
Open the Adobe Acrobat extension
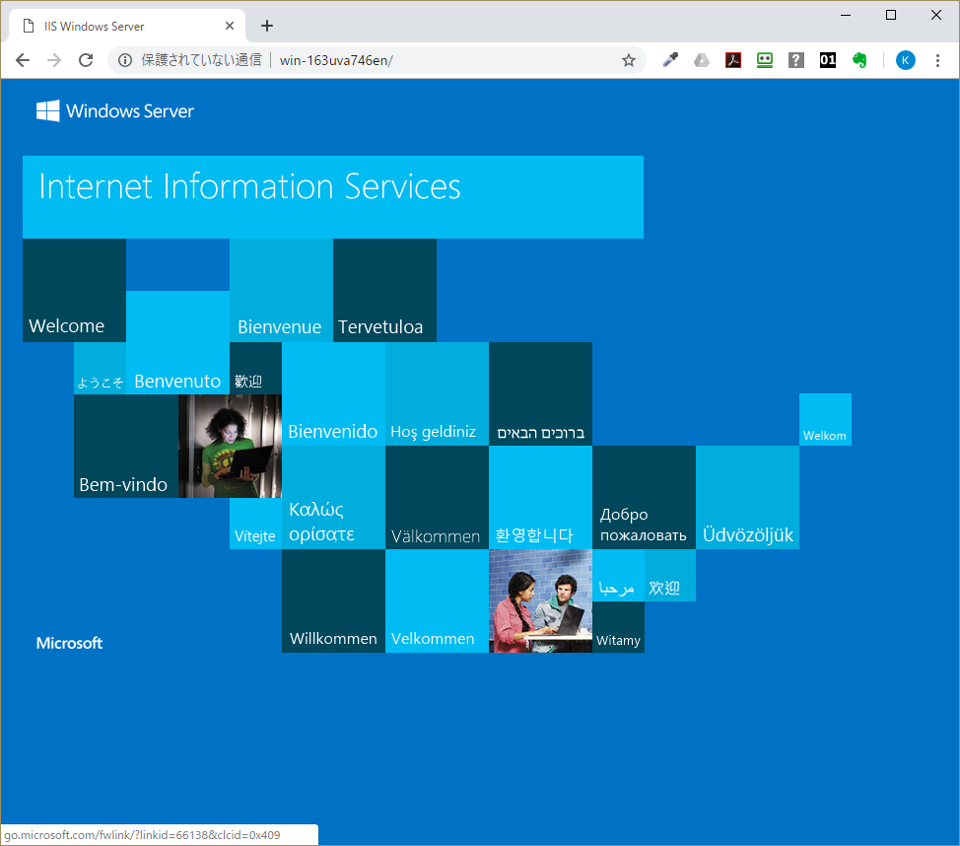click(x=733, y=60)
